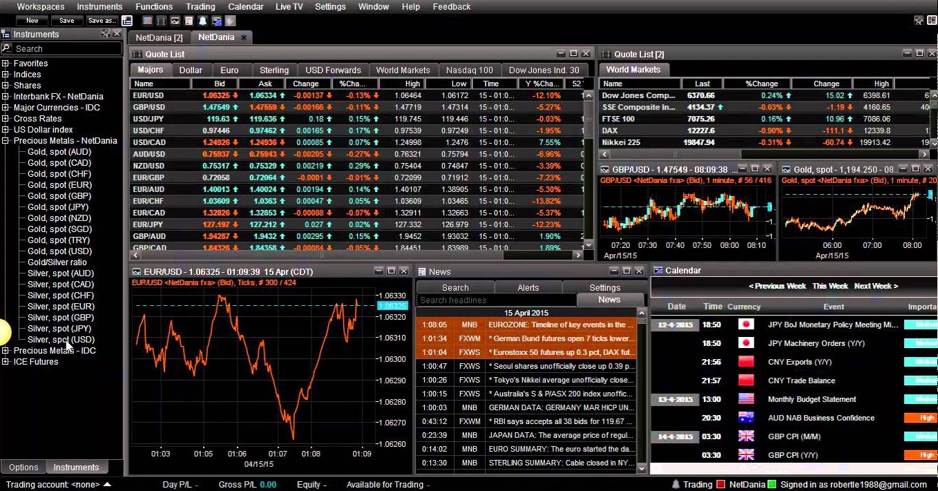Pin the Instruments panel
Screen dimensions: 938x491
click(x=106, y=34)
